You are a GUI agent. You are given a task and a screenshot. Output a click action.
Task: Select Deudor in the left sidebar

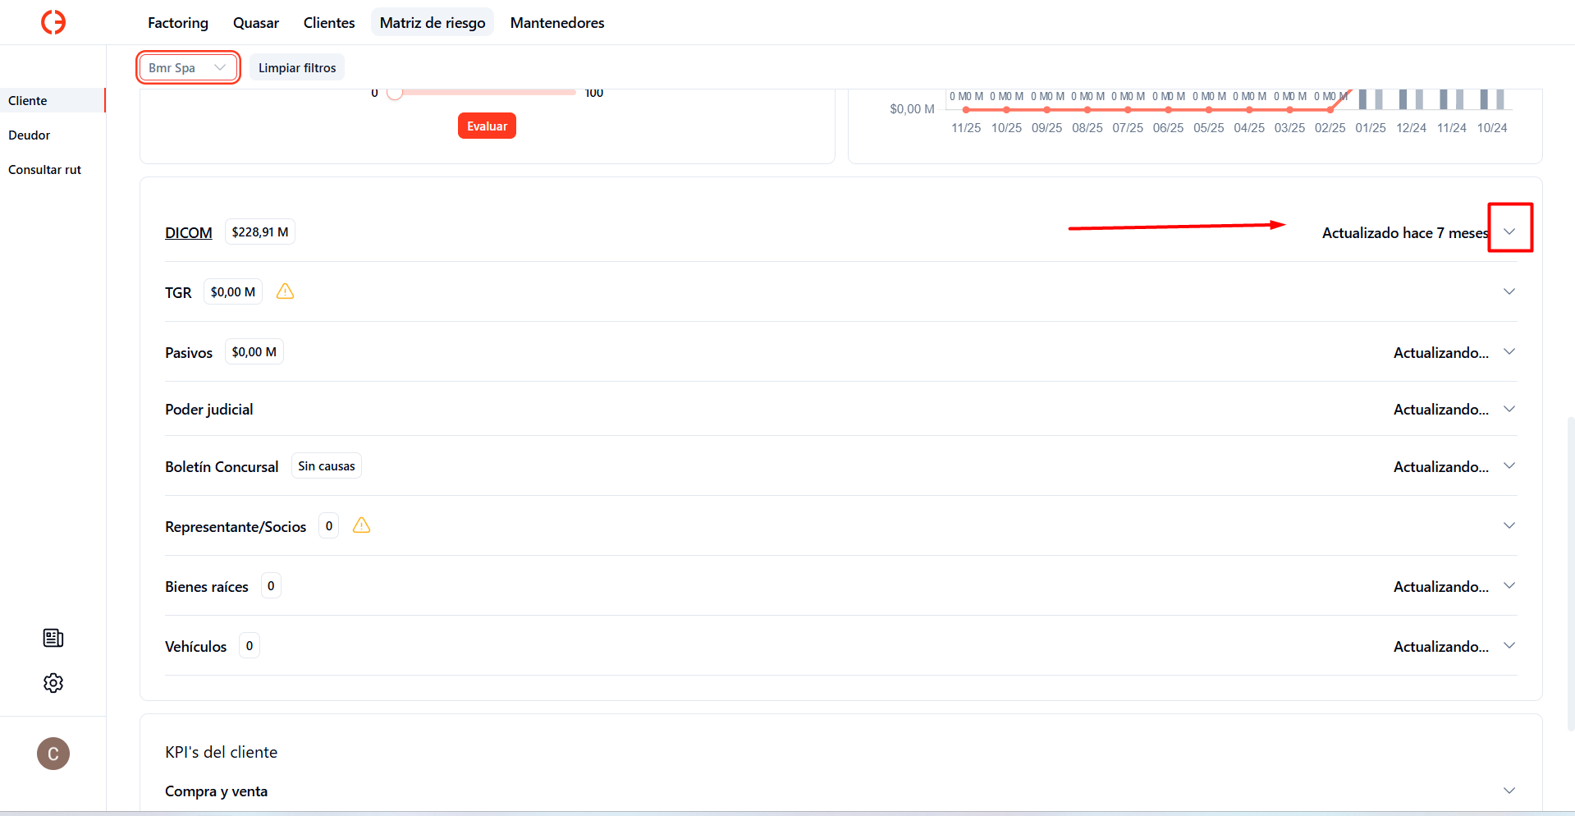point(30,135)
